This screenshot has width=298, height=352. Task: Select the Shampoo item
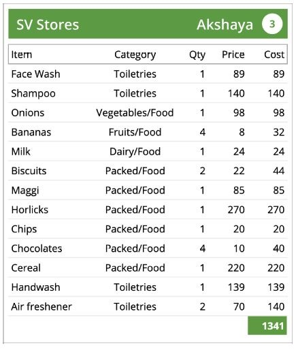coord(33,93)
